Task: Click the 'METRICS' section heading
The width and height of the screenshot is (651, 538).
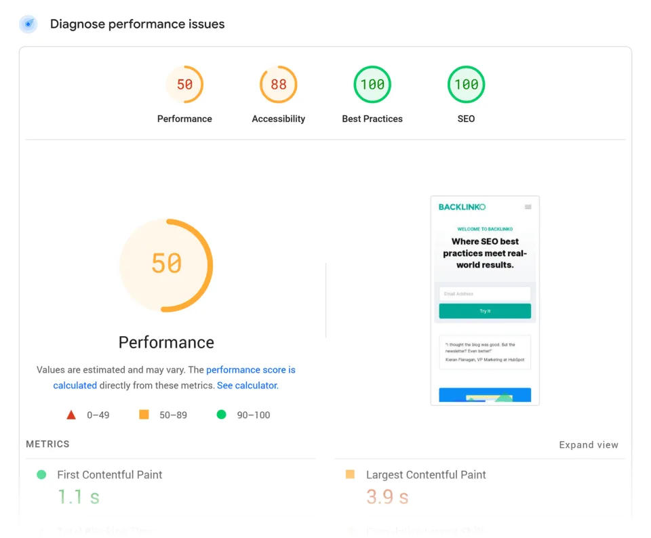Action: (x=47, y=444)
